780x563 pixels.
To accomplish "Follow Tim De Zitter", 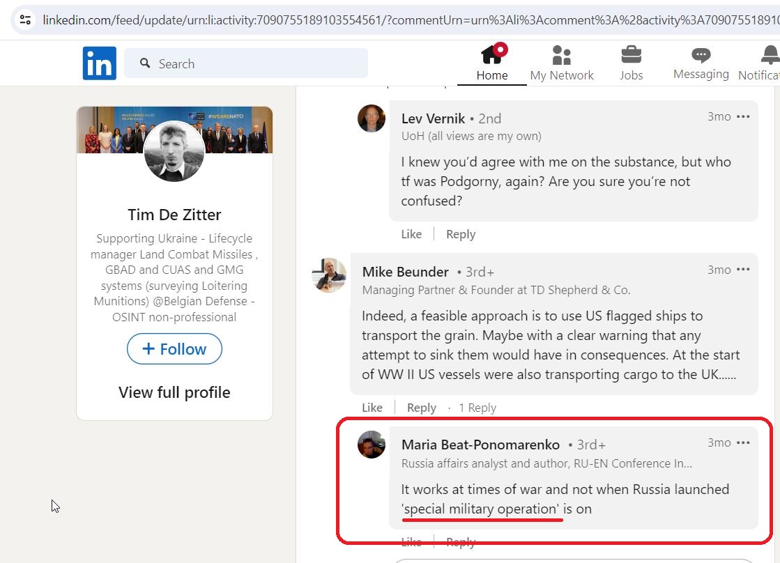I will pyautogui.click(x=174, y=348).
